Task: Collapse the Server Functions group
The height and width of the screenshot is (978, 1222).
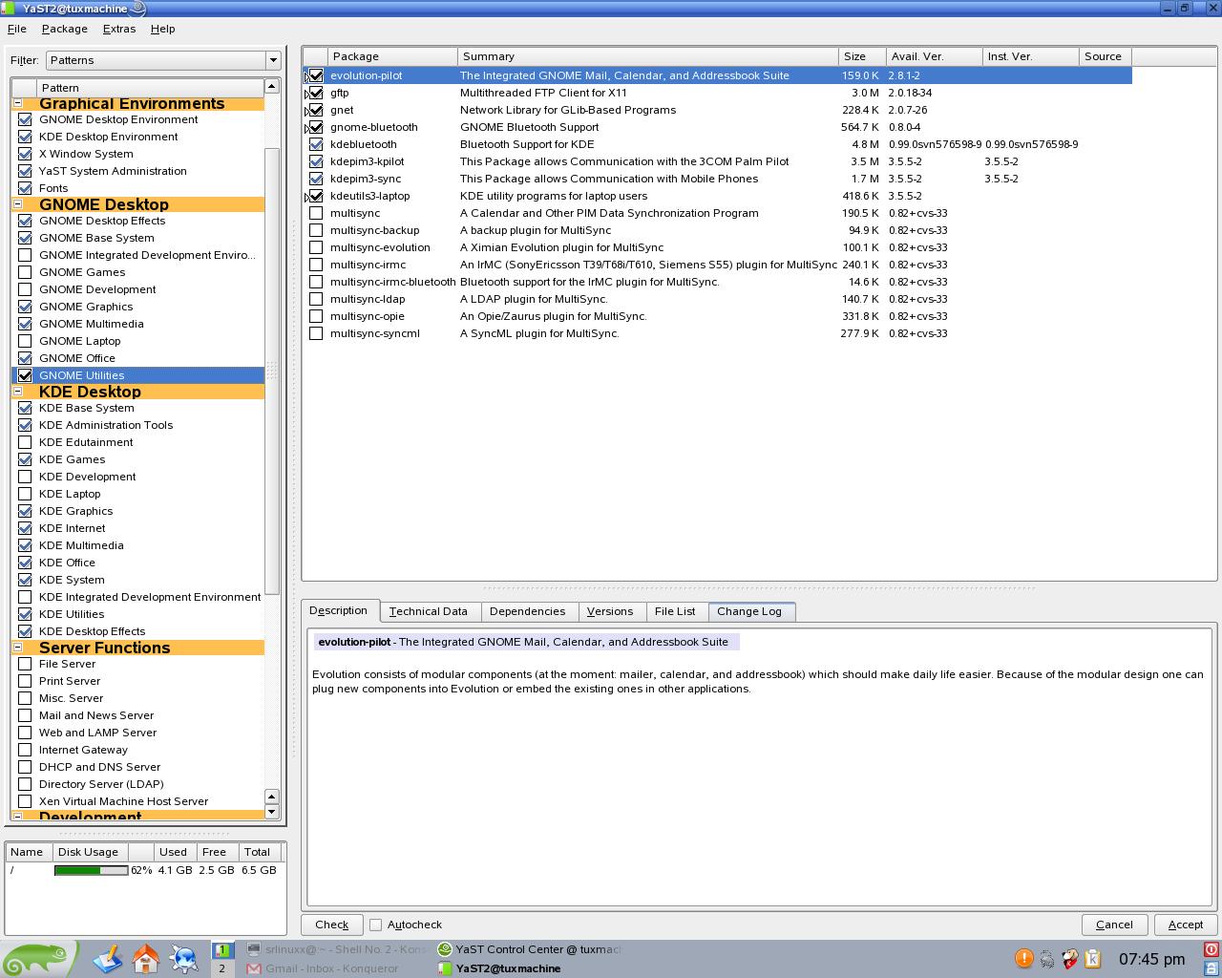Action: tap(17, 648)
